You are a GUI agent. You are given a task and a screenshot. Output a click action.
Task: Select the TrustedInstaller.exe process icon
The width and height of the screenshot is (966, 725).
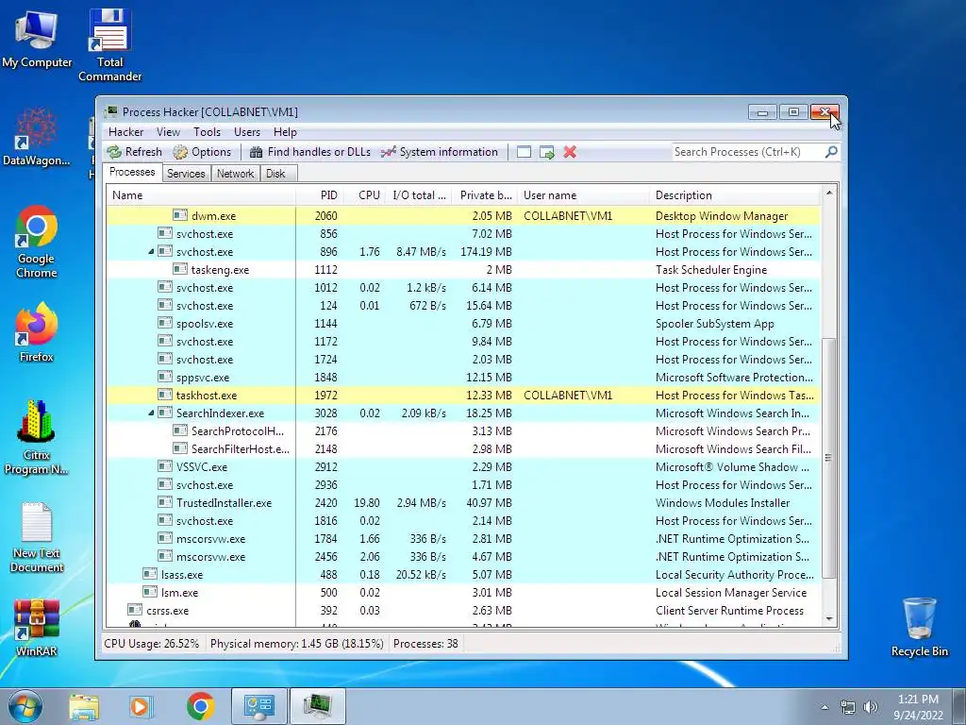[x=164, y=502]
